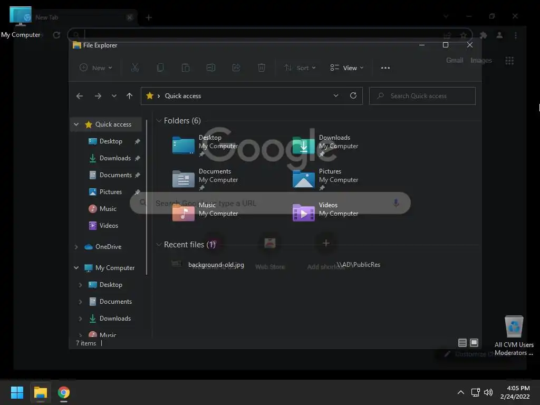The height and width of the screenshot is (405, 540).
Task: Click Google Chrome in the taskbar
Action: [64, 392]
